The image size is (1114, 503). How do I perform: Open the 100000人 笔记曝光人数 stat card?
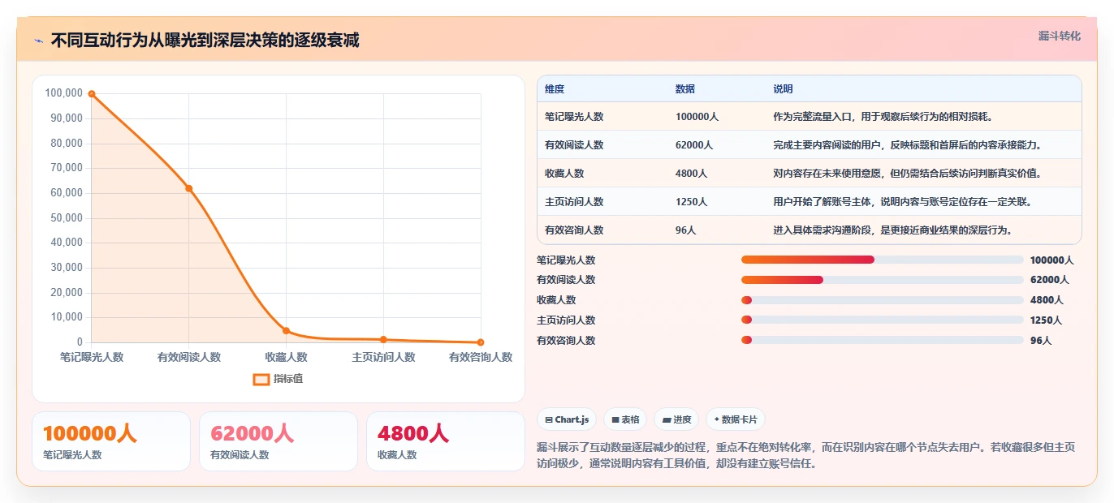pos(111,441)
